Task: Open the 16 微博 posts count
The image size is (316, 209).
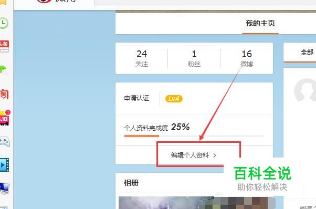Action: (247, 58)
